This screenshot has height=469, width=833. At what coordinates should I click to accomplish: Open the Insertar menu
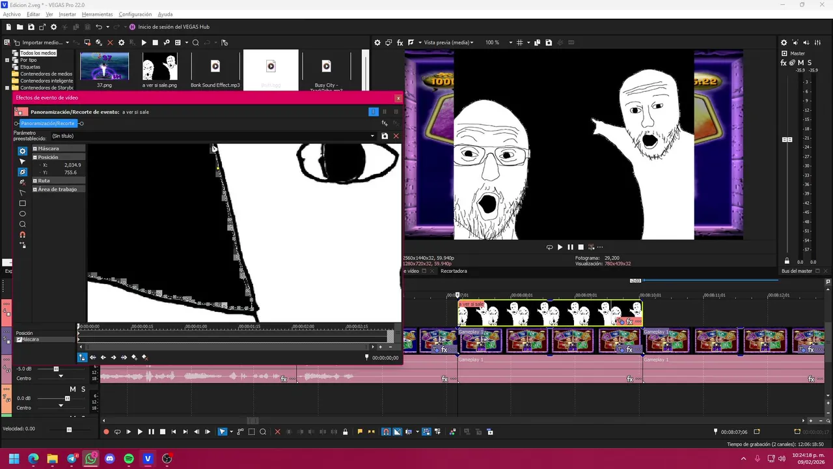coord(67,14)
